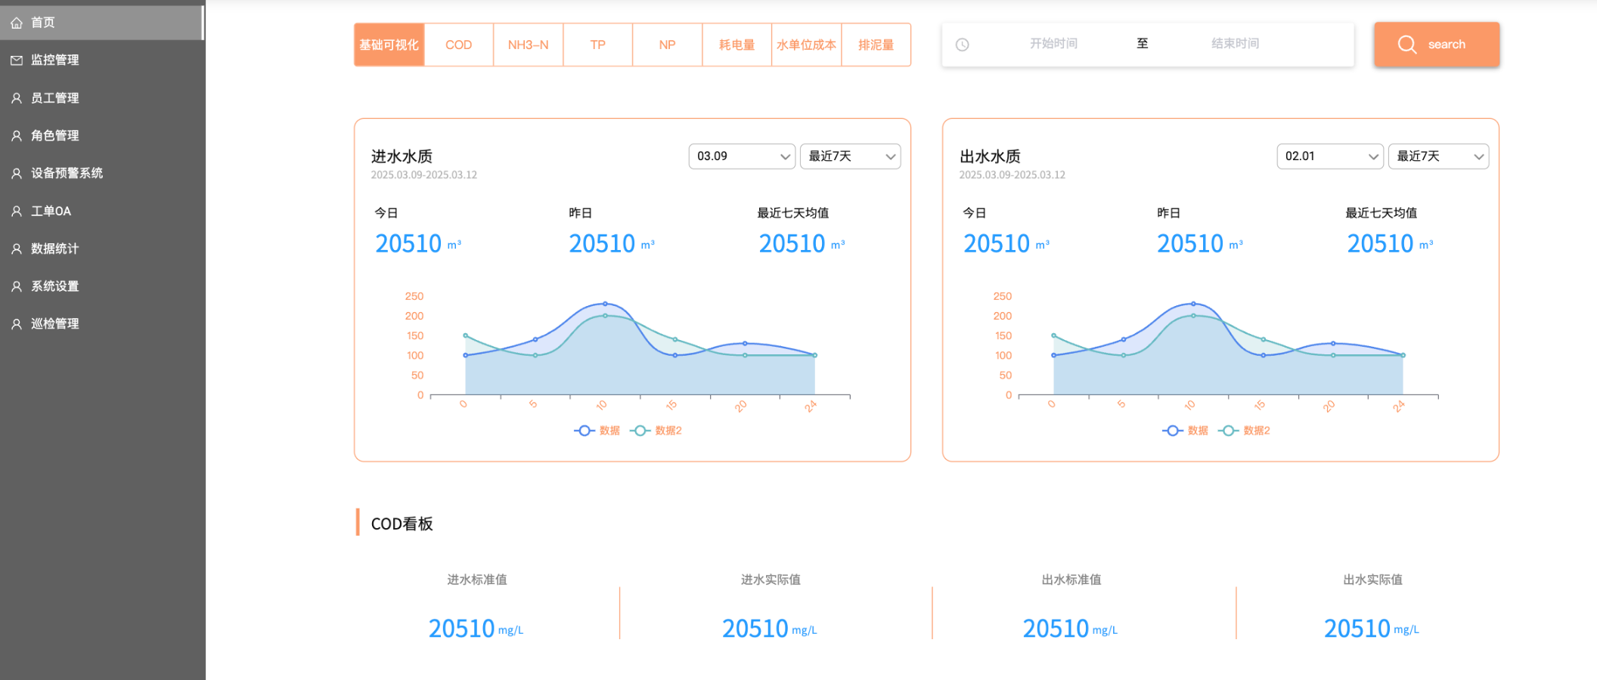Toggle 数据 series in 进水水质 chart legend
This screenshot has width=1597, height=680.
(x=597, y=431)
